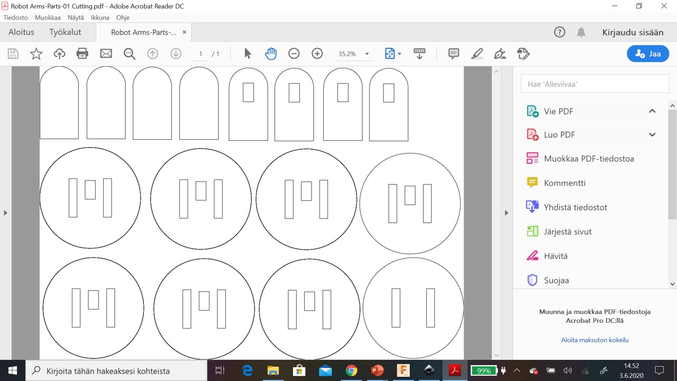Open Kommentti tool in sidebar

point(555,183)
